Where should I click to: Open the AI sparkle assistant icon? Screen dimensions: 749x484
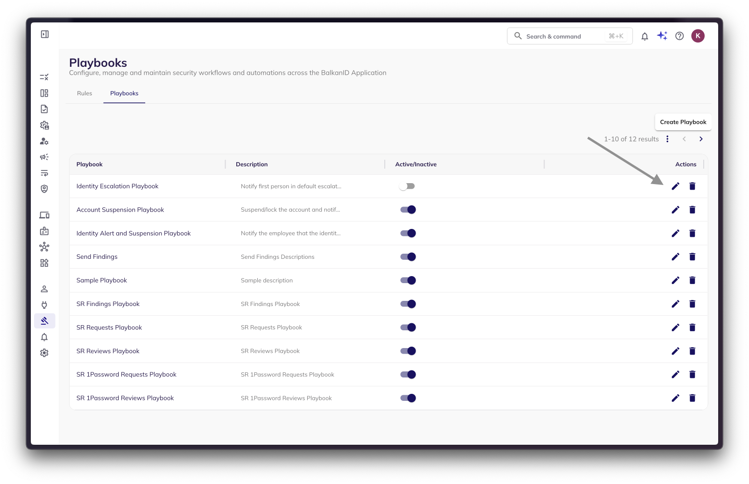[x=662, y=36]
